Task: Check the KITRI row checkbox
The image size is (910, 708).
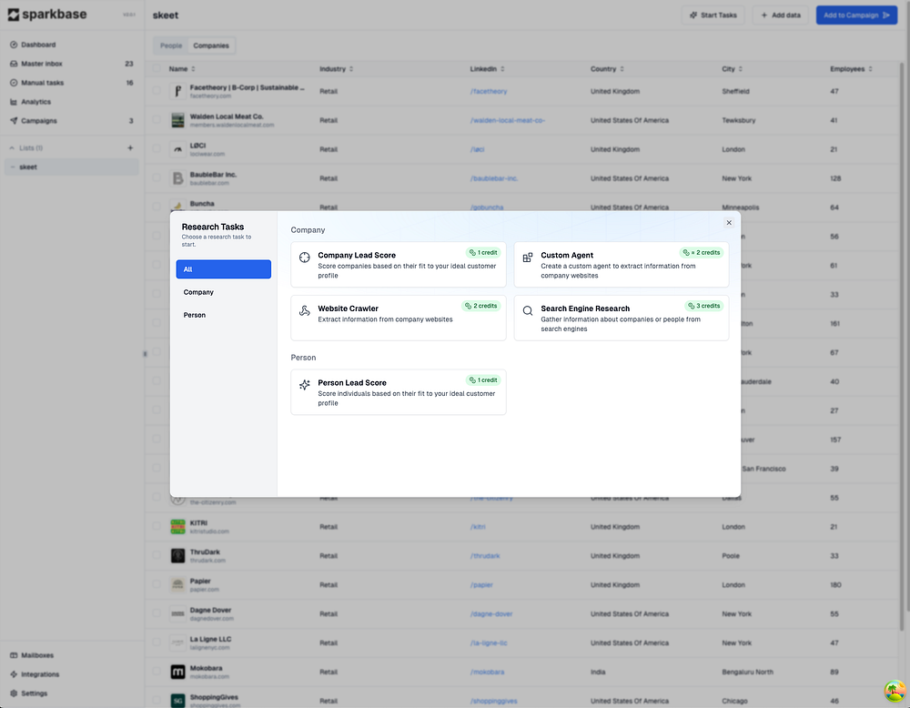Action: click(157, 526)
